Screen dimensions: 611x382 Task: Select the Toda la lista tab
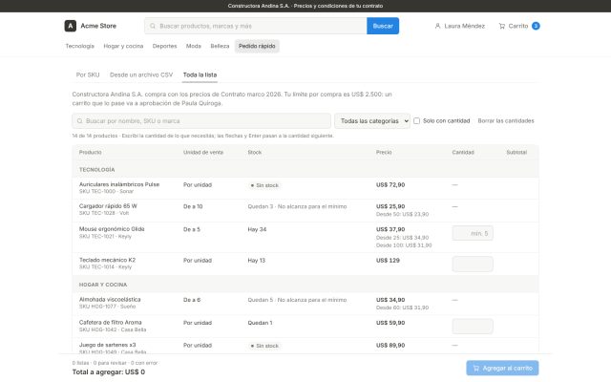coord(200,74)
